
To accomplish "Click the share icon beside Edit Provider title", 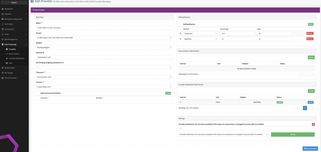I will point(32,1).
